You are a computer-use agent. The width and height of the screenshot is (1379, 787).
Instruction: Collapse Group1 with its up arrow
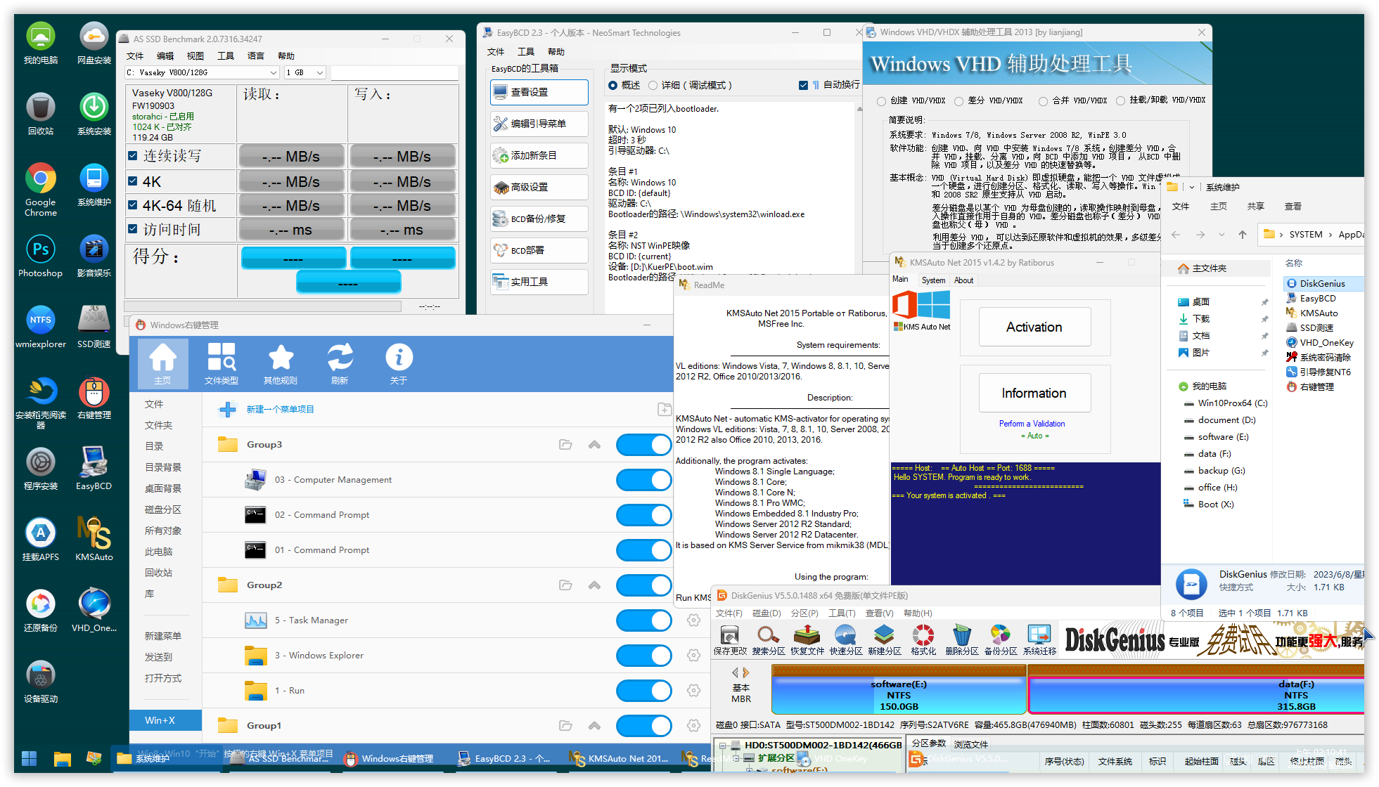click(595, 725)
